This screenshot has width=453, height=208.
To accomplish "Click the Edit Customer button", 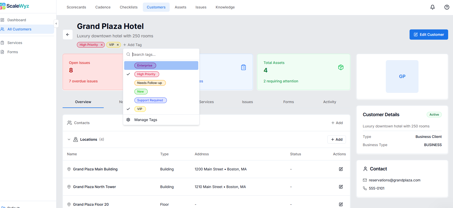I will (x=428, y=35).
